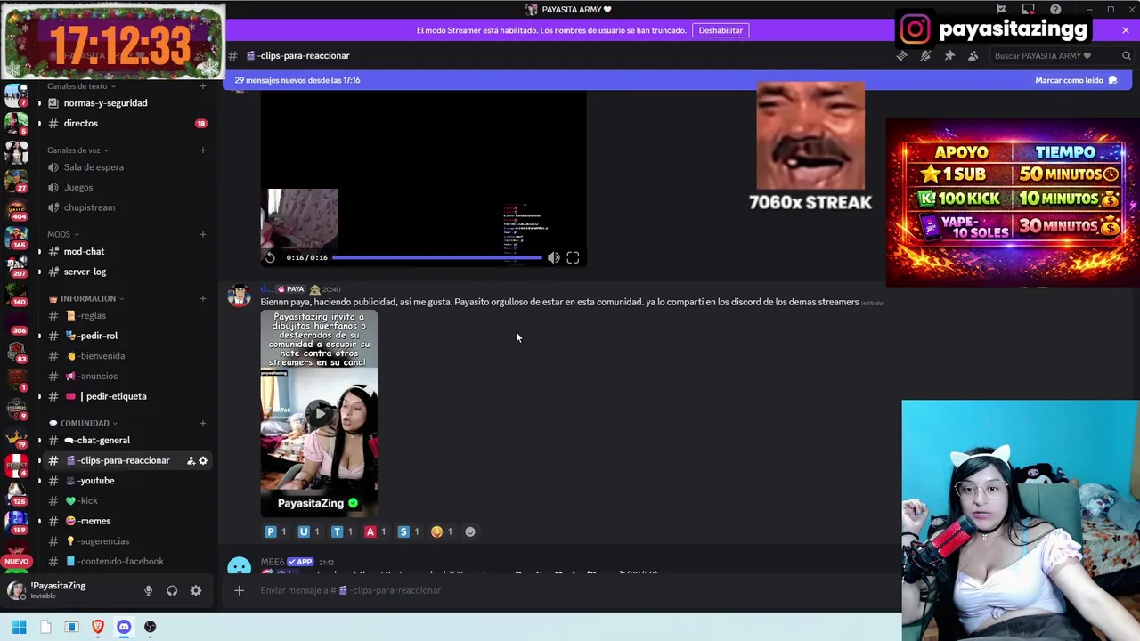The image size is (1140, 641).
Task: Open edit channel gear on clips-para-reaccionar
Action: coord(203,460)
